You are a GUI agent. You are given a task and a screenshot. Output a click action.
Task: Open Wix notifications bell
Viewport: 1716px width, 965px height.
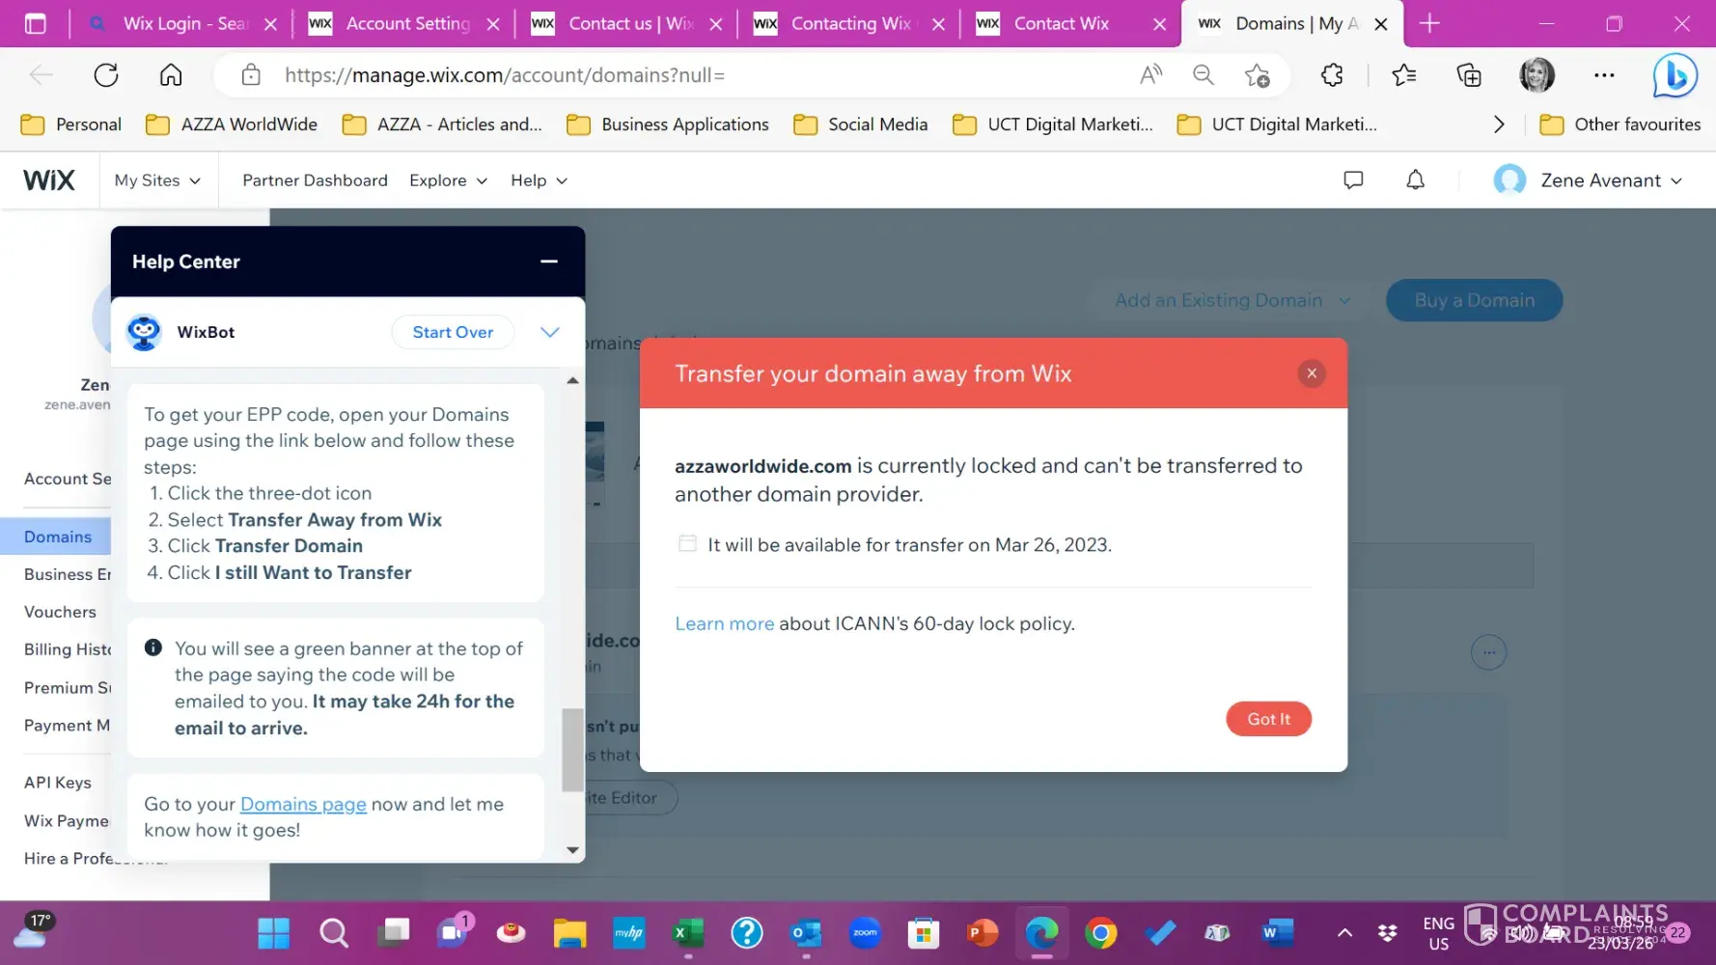pyautogui.click(x=1415, y=180)
